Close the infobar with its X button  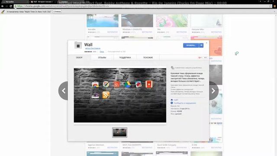point(275,12)
